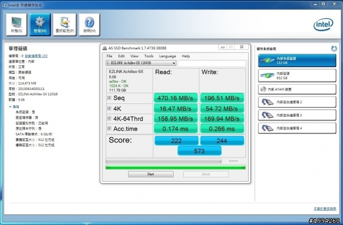The width and height of the screenshot is (343, 225).
Task: Click the size 114,473 MB text
Action: (x=27, y=83)
